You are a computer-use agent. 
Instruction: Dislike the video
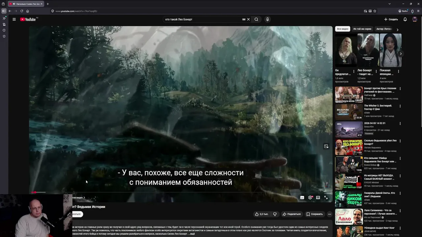coord(275,214)
